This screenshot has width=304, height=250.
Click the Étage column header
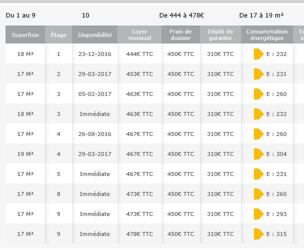(x=58, y=35)
